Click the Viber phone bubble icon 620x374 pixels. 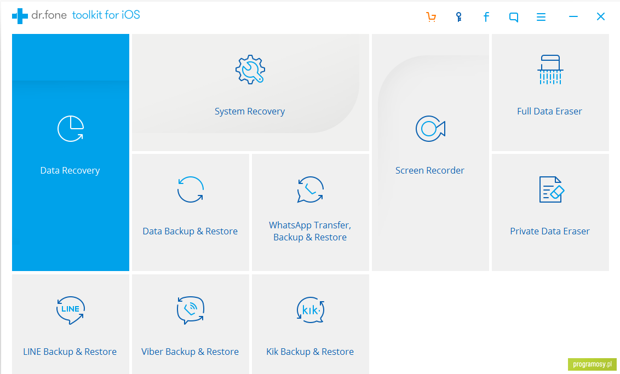click(191, 310)
